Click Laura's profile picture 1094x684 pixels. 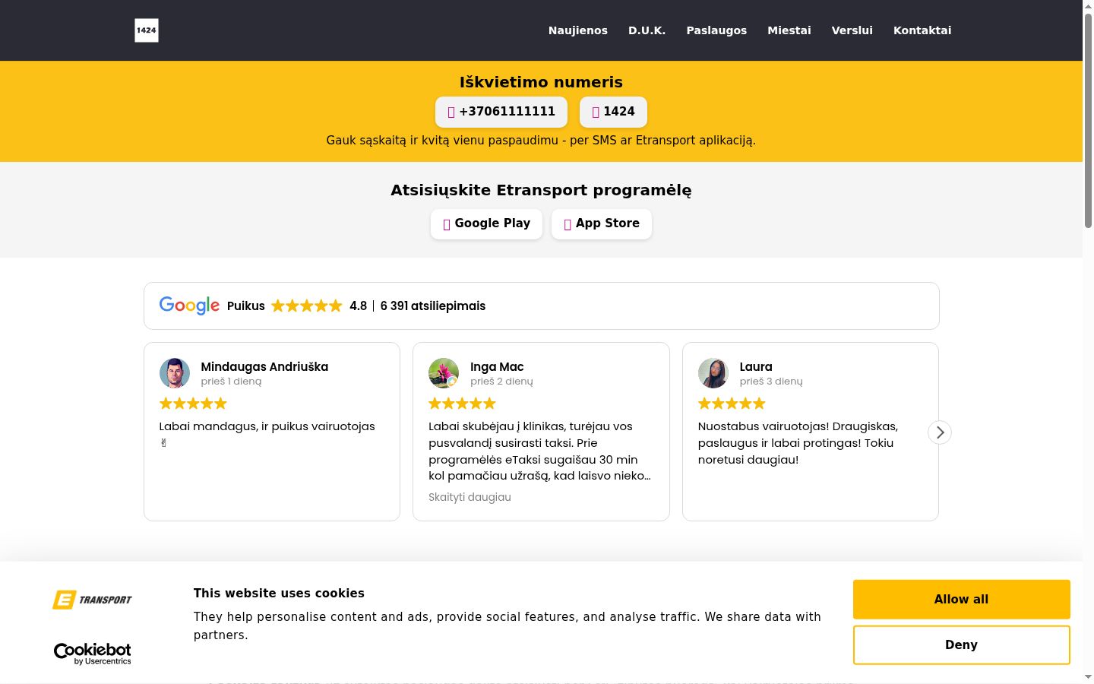pos(713,373)
